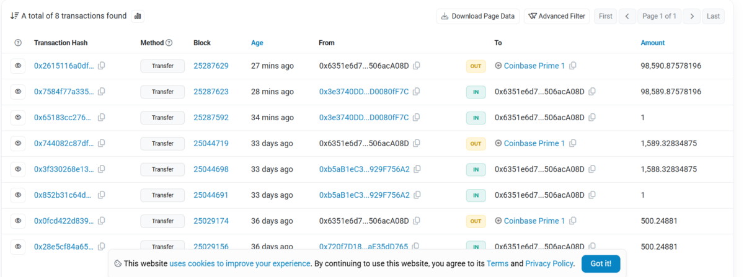Click Page 1 of 1 indicator
Screen dimensions: 744x277
660,16
